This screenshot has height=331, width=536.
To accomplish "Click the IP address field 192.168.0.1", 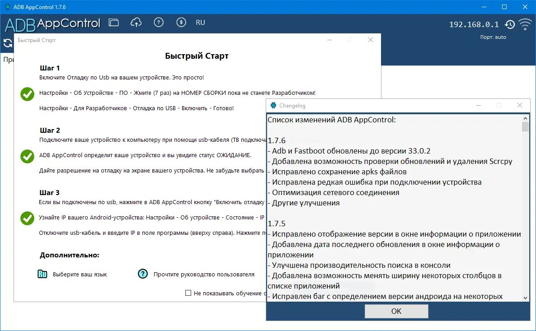I will [474, 24].
